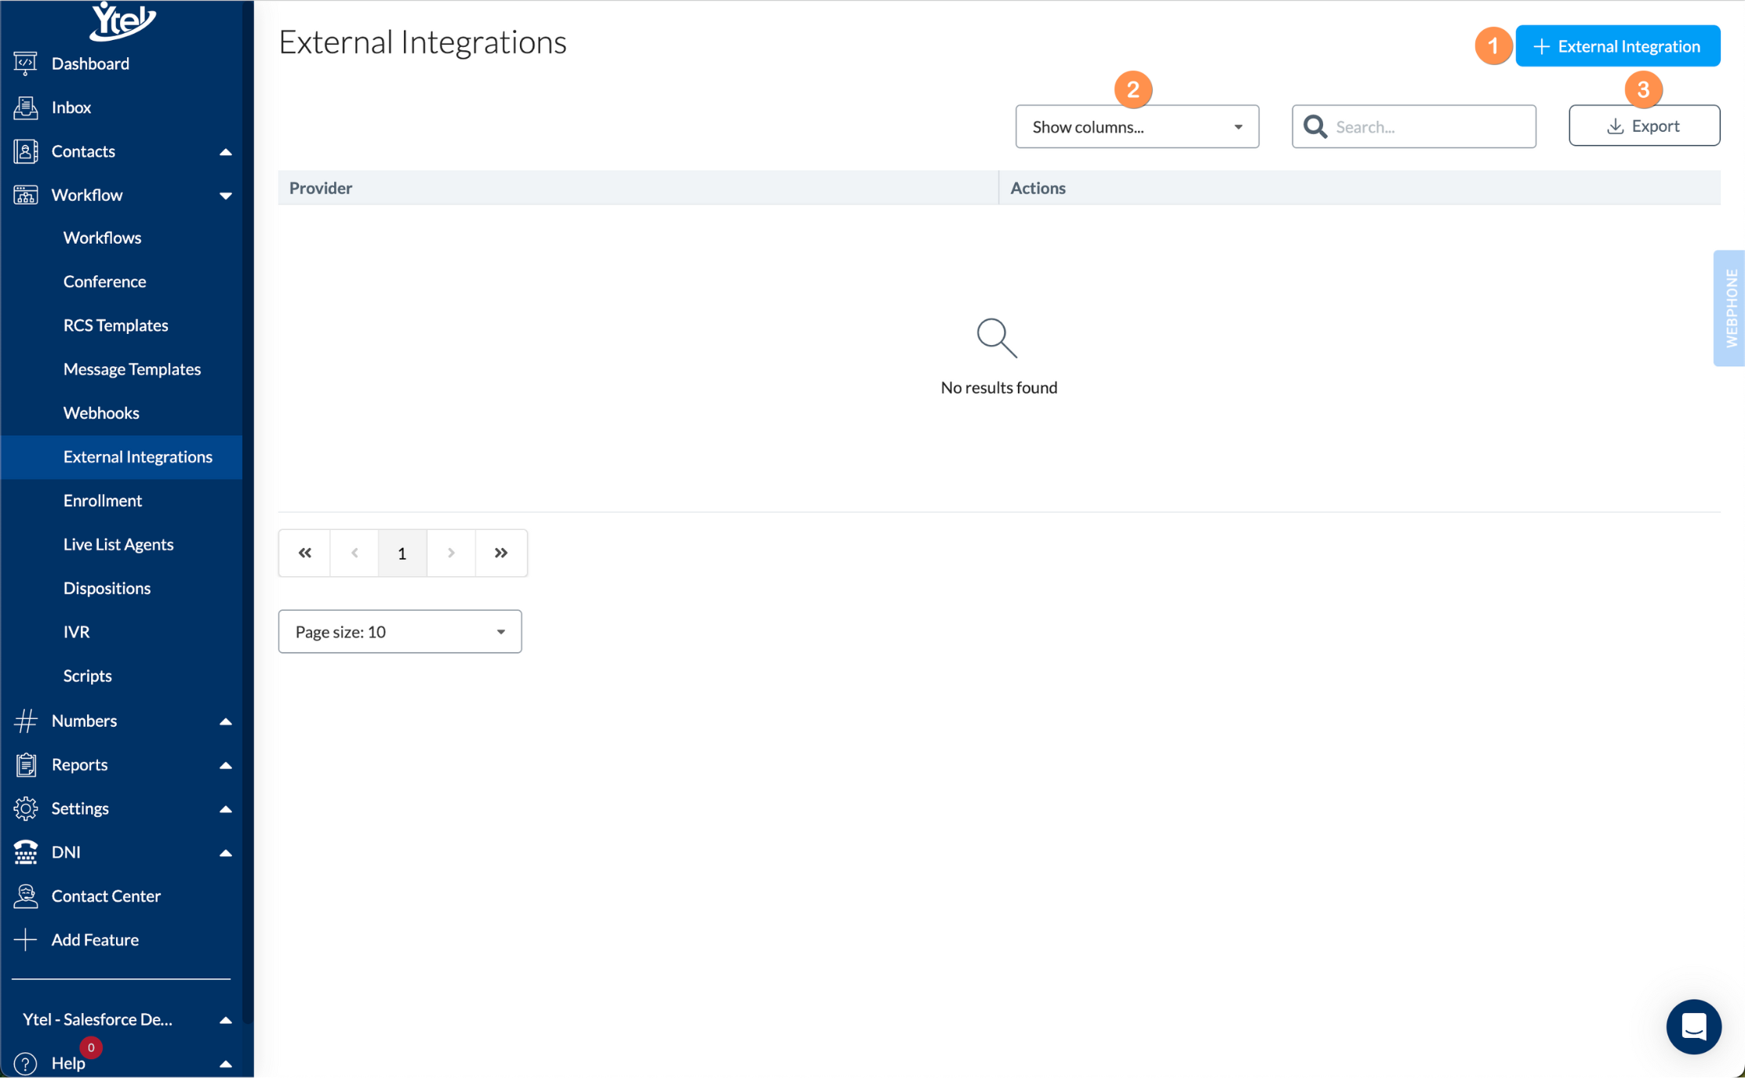This screenshot has height=1078, width=1745.
Task: Open Inbox via its tray icon
Action: click(x=25, y=107)
